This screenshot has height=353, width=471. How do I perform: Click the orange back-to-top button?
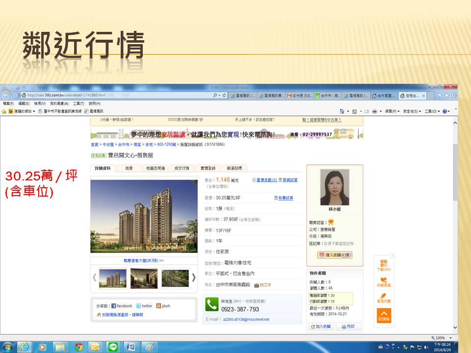coord(384,315)
